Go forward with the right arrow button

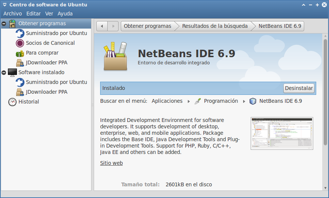click(x=113, y=26)
